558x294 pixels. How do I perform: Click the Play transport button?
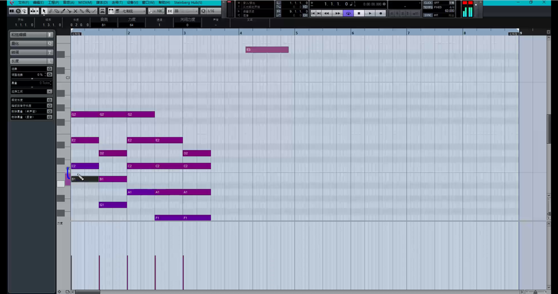370,13
